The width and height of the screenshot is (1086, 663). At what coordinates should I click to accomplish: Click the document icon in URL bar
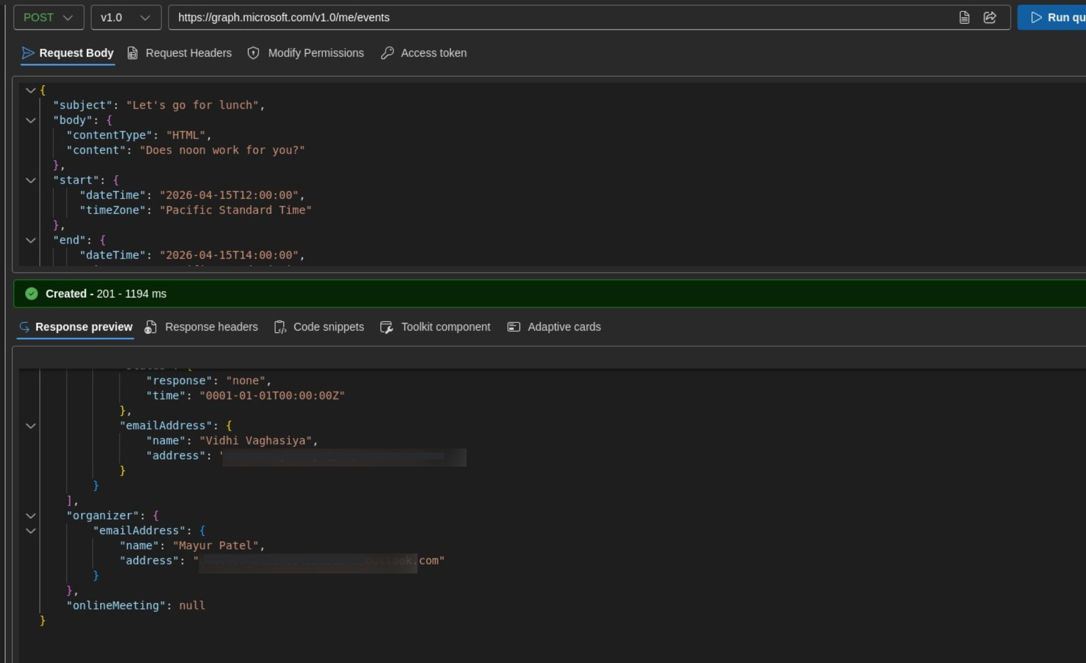click(x=964, y=17)
